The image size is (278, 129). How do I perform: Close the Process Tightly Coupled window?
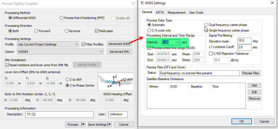click(133, 3)
